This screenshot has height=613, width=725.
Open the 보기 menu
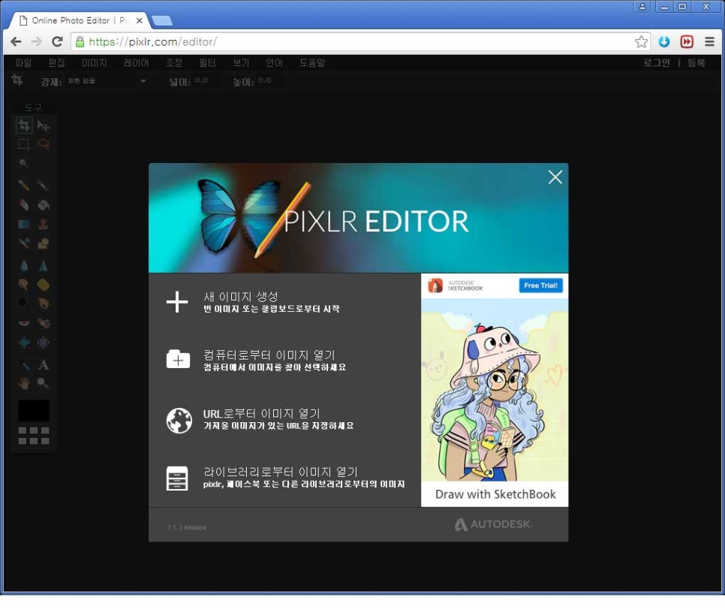point(241,63)
